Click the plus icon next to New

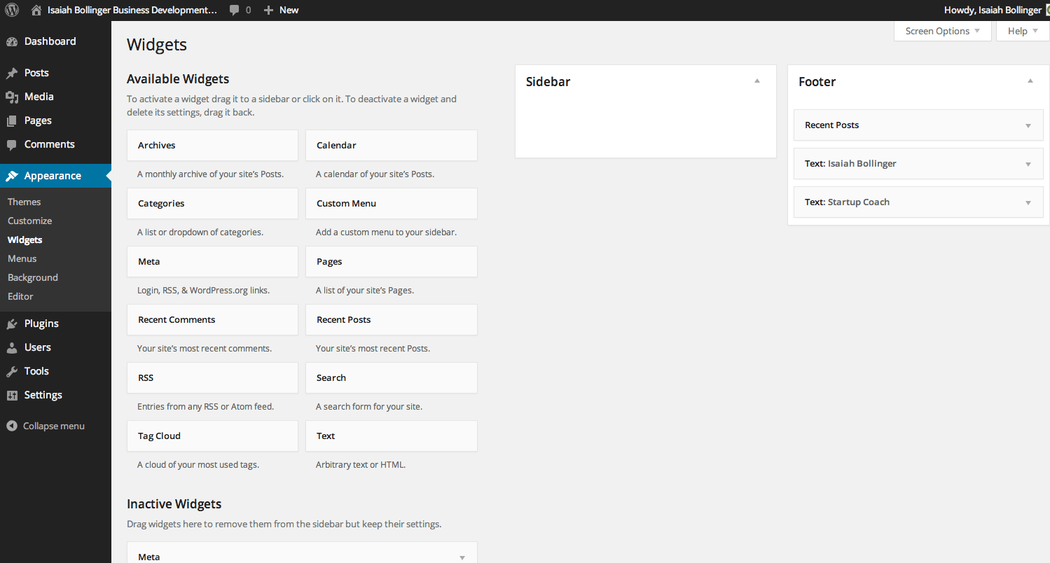pos(268,10)
